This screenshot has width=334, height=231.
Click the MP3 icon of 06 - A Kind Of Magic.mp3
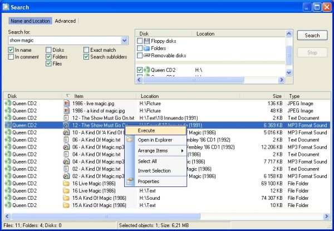click(66, 147)
